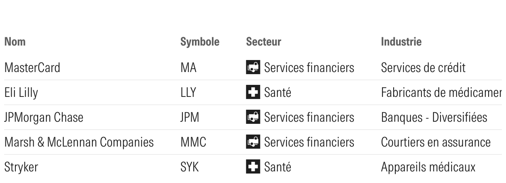This screenshot has width=506, height=183.
Task: Click the LLY ticker symbol
Action: pyautogui.click(x=188, y=92)
